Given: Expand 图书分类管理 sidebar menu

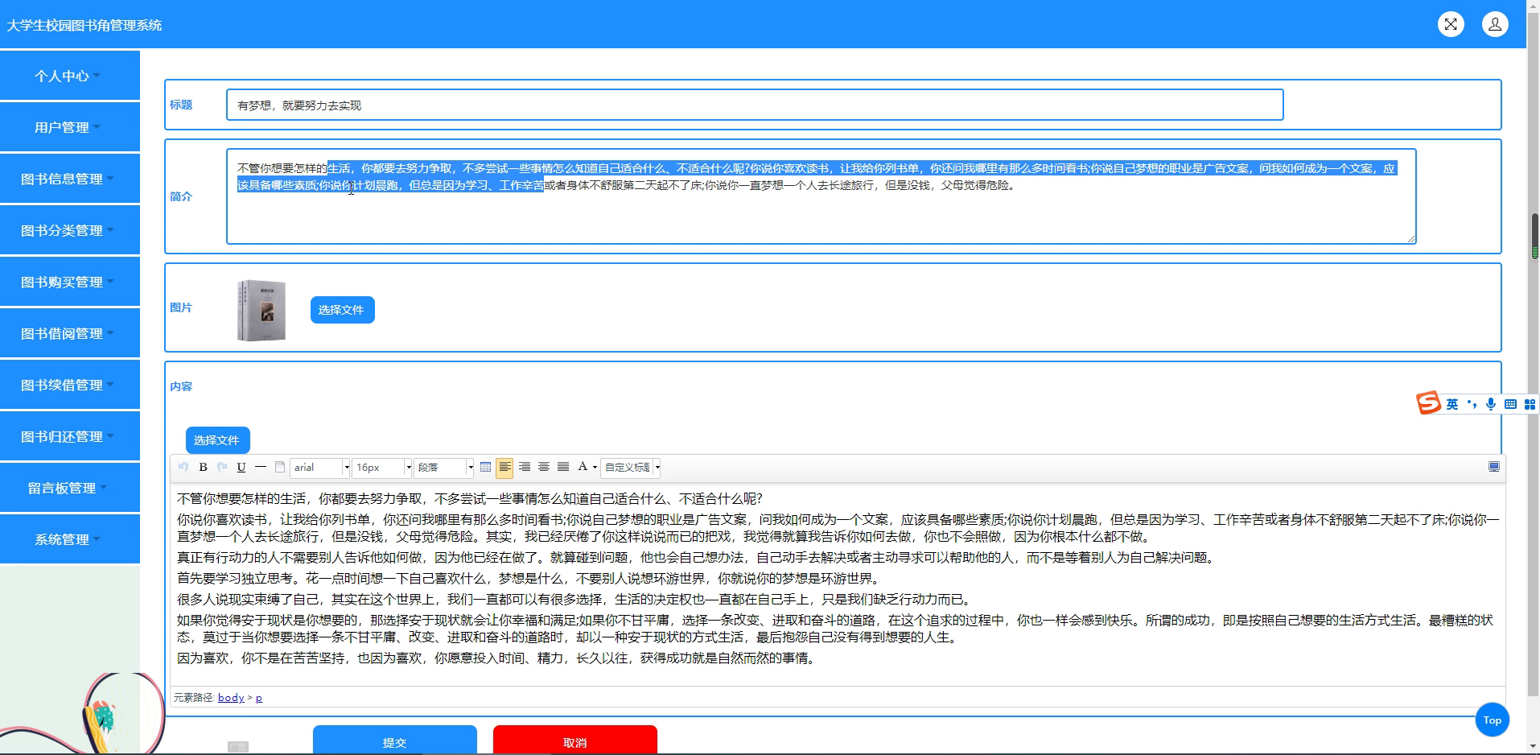Looking at the screenshot, I should [70, 230].
